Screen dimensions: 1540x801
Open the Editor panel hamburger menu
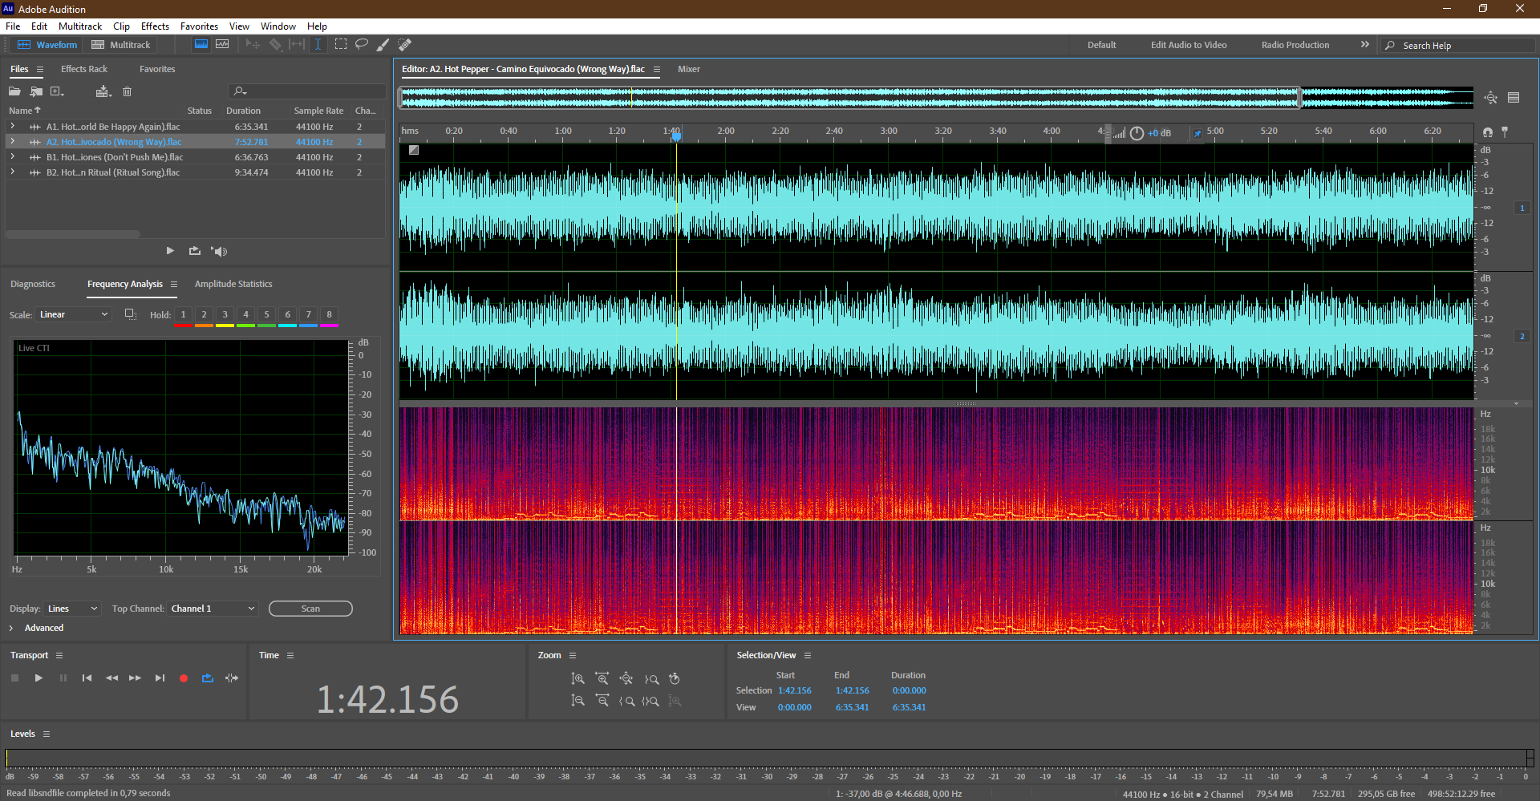pos(656,70)
